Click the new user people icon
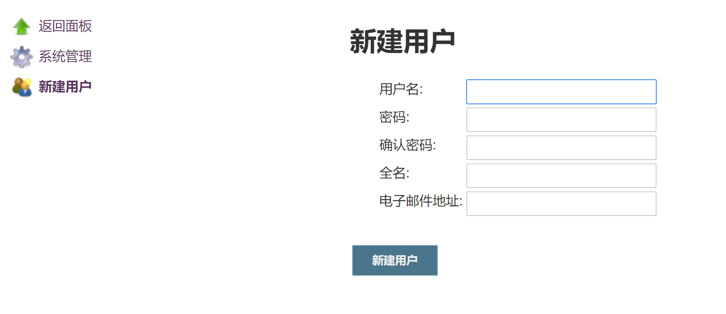The width and height of the screenshot is (726, 314). tap(21, 87)
